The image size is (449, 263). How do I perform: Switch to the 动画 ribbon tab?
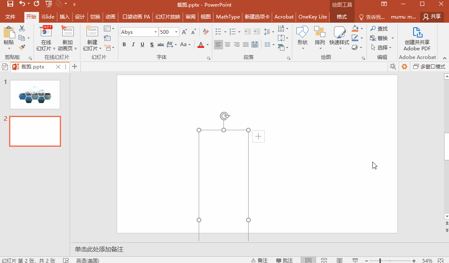pos(110,17)
